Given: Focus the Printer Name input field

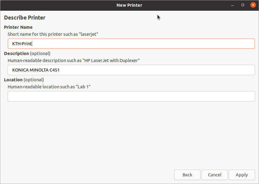Looking at the screenshot, I should click(x=131, y=44).
